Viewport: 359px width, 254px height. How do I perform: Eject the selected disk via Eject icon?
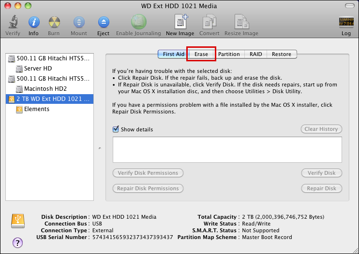click(104, 22)
